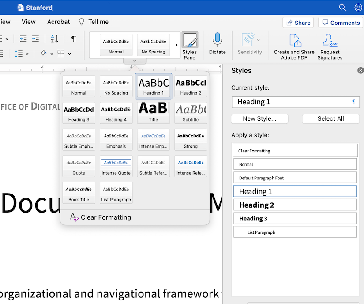
Task: Select the Increase Indent icon
Action: click(35, 39)
